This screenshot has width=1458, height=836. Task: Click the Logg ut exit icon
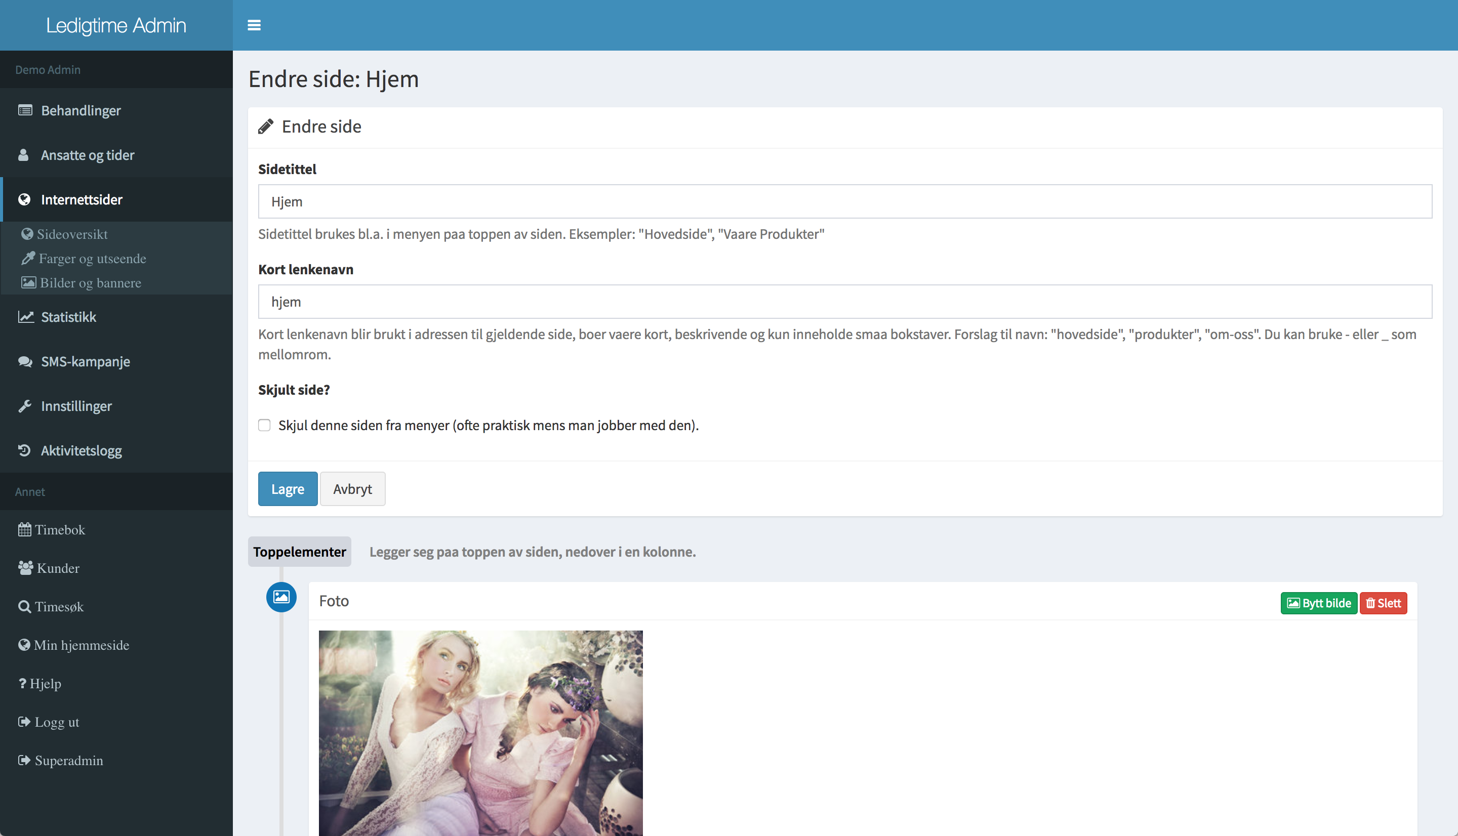(x=24, y=722)
